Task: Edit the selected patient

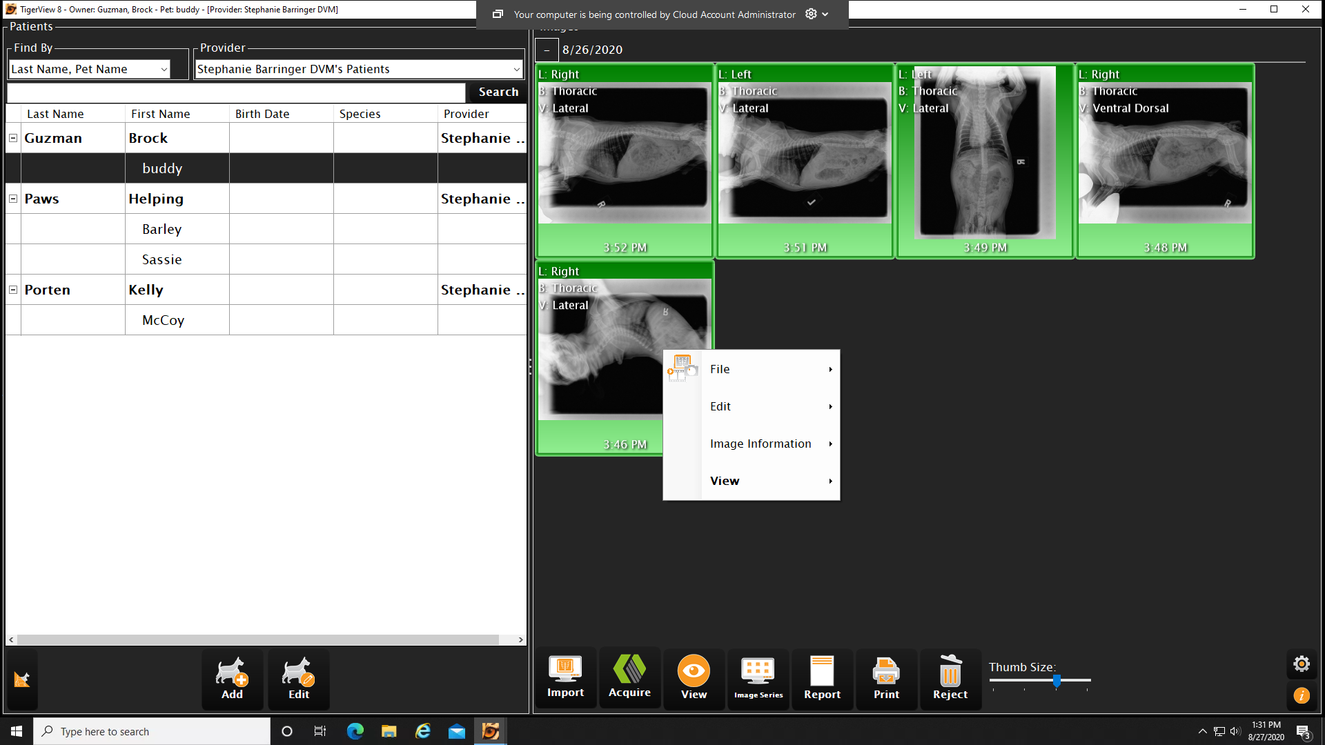Action: tap(299, 679)
